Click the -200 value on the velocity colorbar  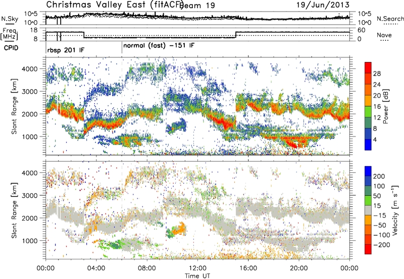381,245
